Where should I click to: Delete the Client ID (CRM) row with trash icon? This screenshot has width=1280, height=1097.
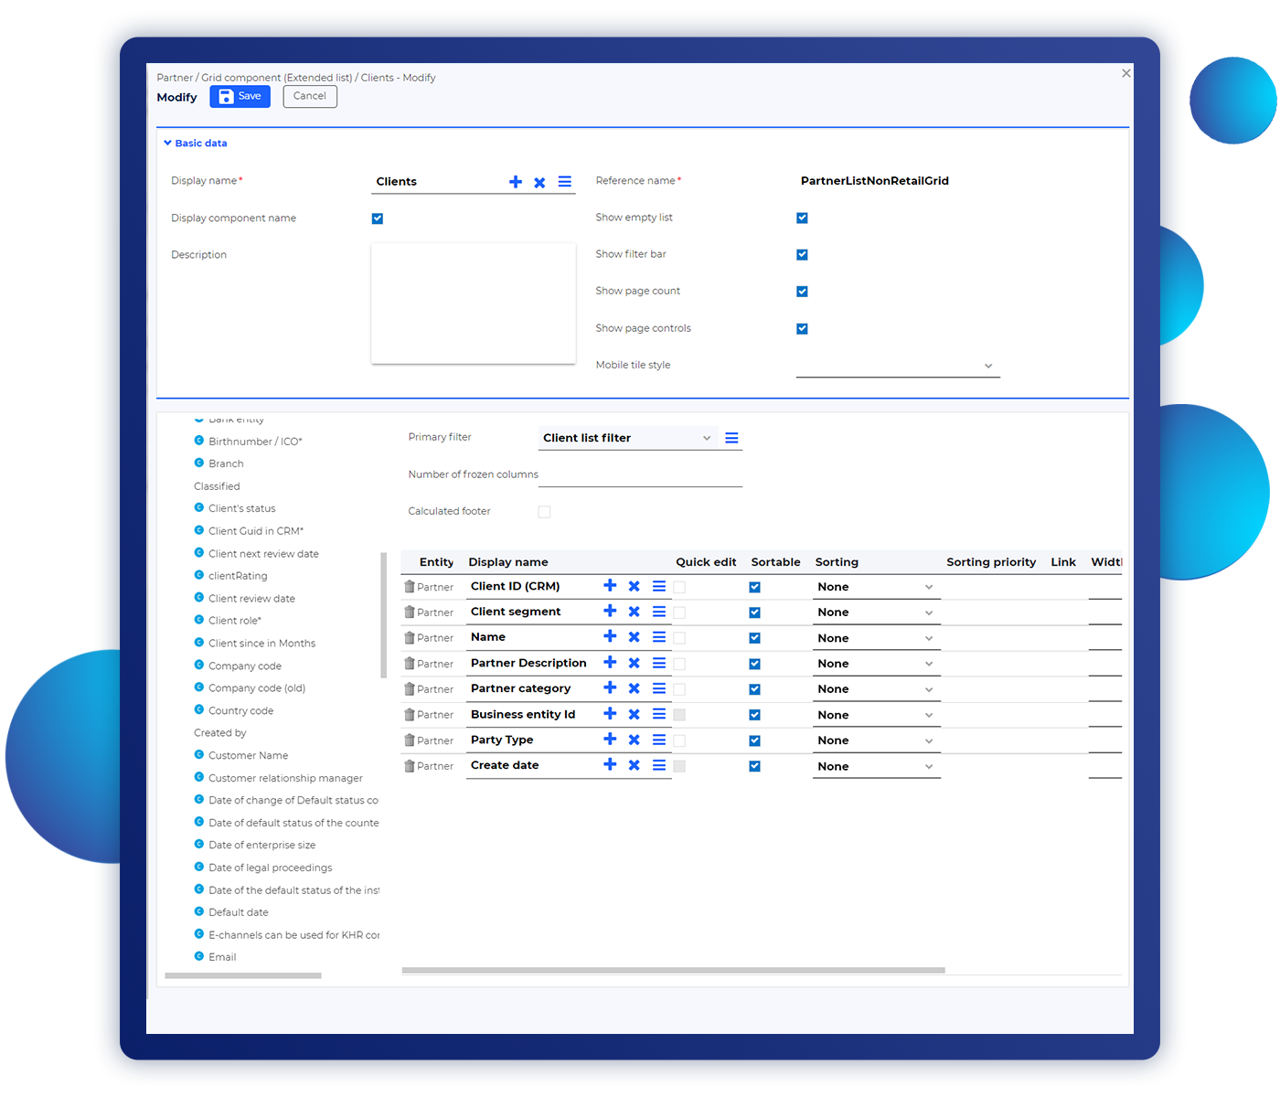click(x=410, y=587)
